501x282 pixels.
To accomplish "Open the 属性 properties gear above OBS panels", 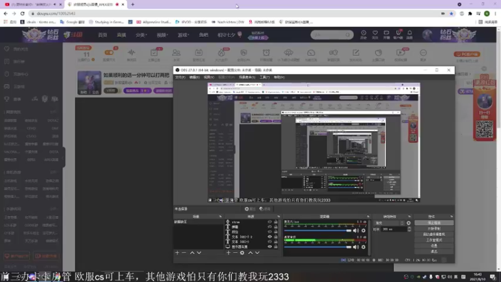I will pyautogui.click(x=250, y=209).
